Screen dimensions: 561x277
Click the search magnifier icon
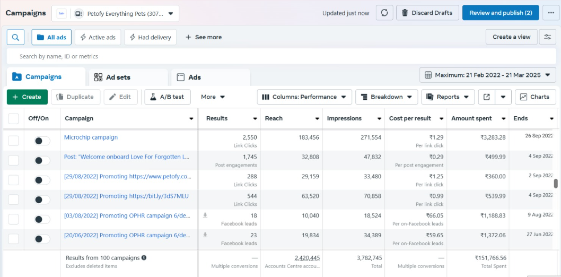tap(16, 37)
